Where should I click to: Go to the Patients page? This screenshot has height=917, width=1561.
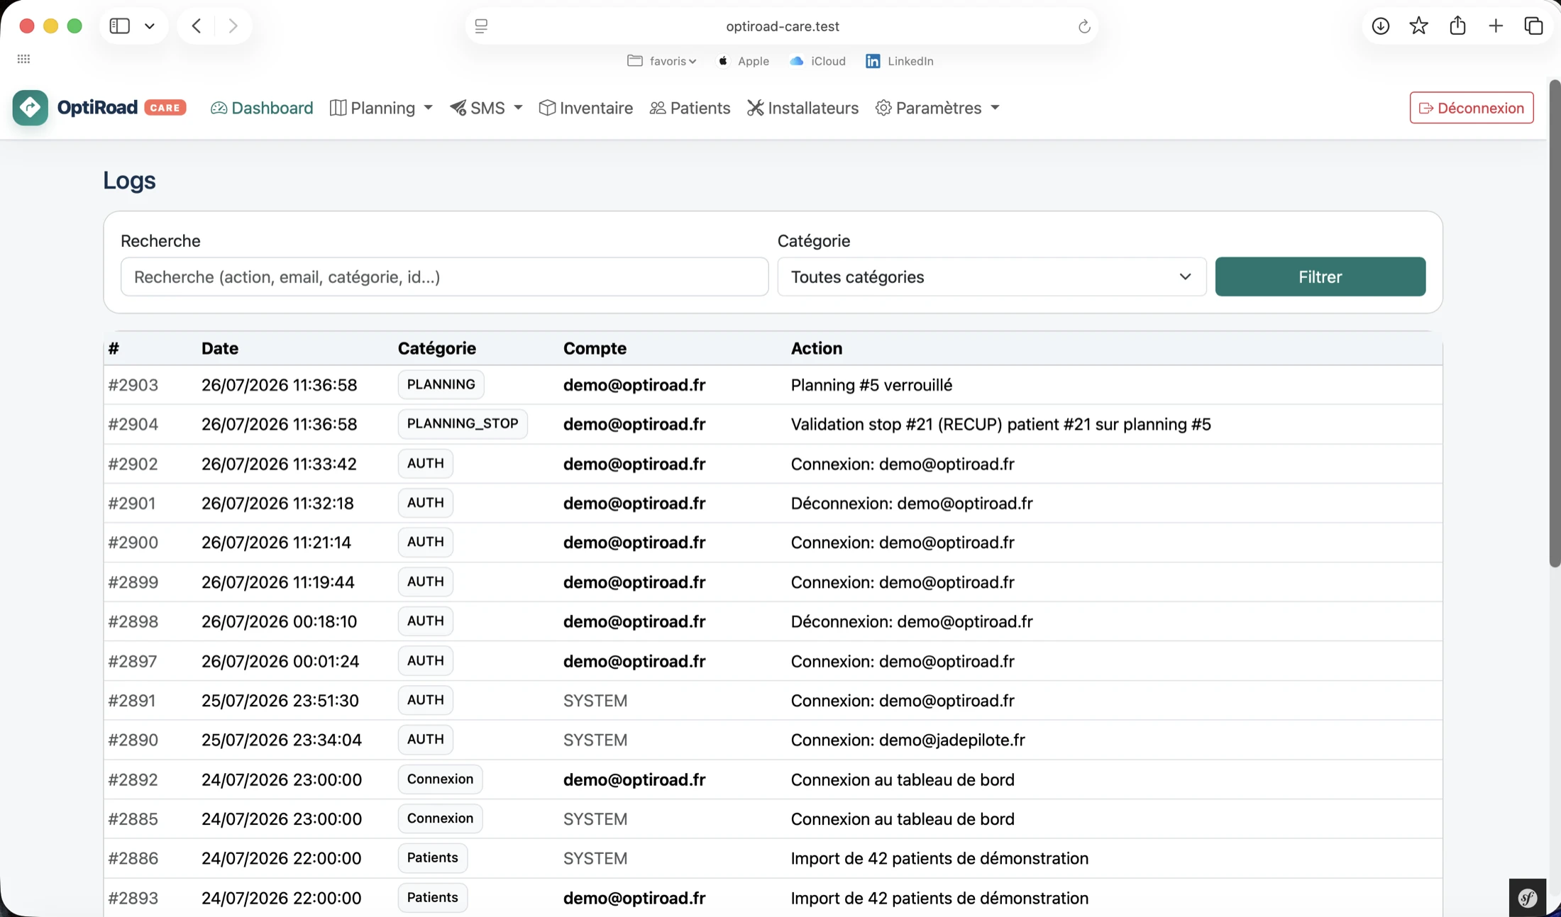pos(690,108)
